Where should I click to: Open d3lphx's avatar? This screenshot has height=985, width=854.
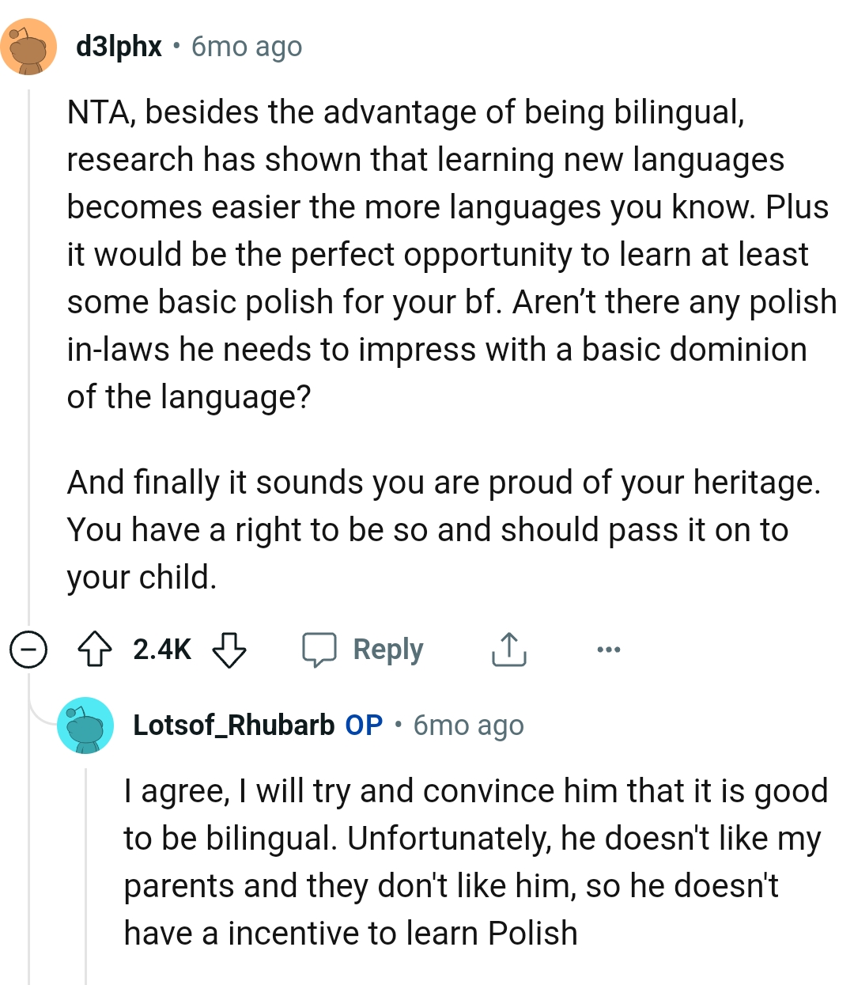point(28,47)
